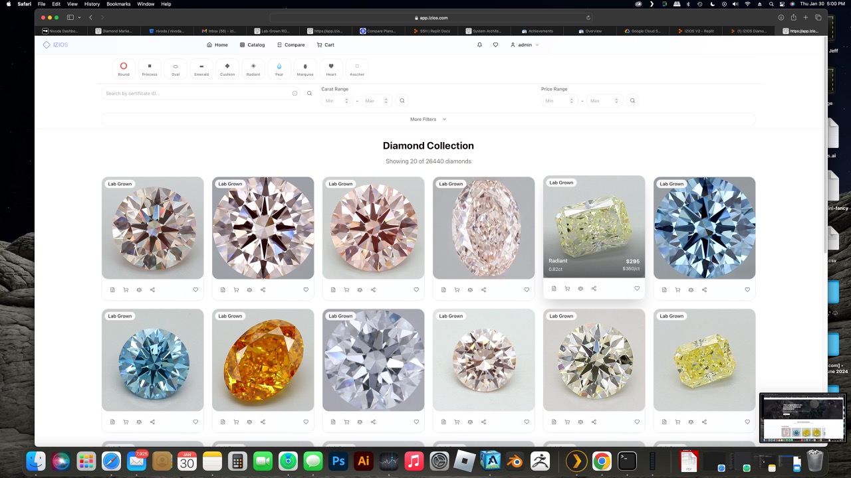Open the notifications bell in the header

click(x=479, y=45)
